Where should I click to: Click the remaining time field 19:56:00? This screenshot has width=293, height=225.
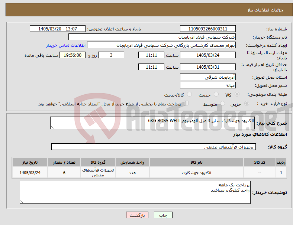pyautogui.click(x=73, y=55)
